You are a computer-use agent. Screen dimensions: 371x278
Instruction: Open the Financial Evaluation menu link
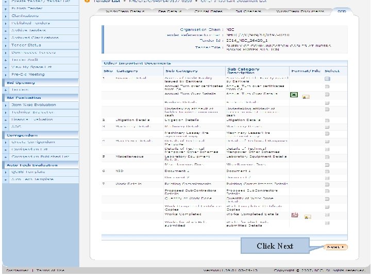(32, 119)
